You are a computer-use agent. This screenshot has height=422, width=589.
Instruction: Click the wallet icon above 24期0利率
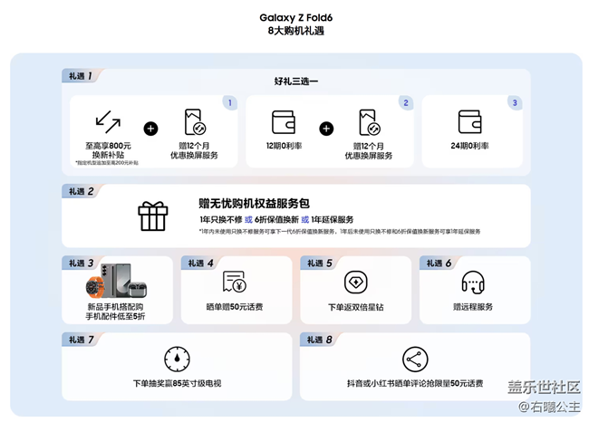[469, 122]
